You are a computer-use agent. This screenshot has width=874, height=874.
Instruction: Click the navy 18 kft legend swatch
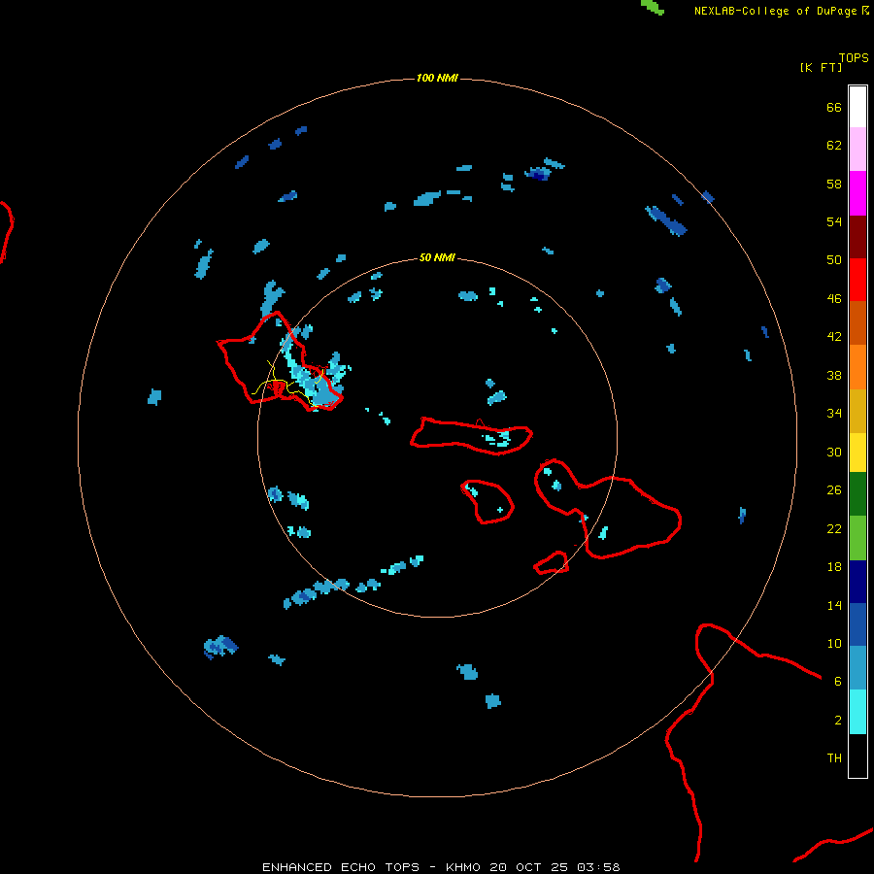(x=857, y=582)
